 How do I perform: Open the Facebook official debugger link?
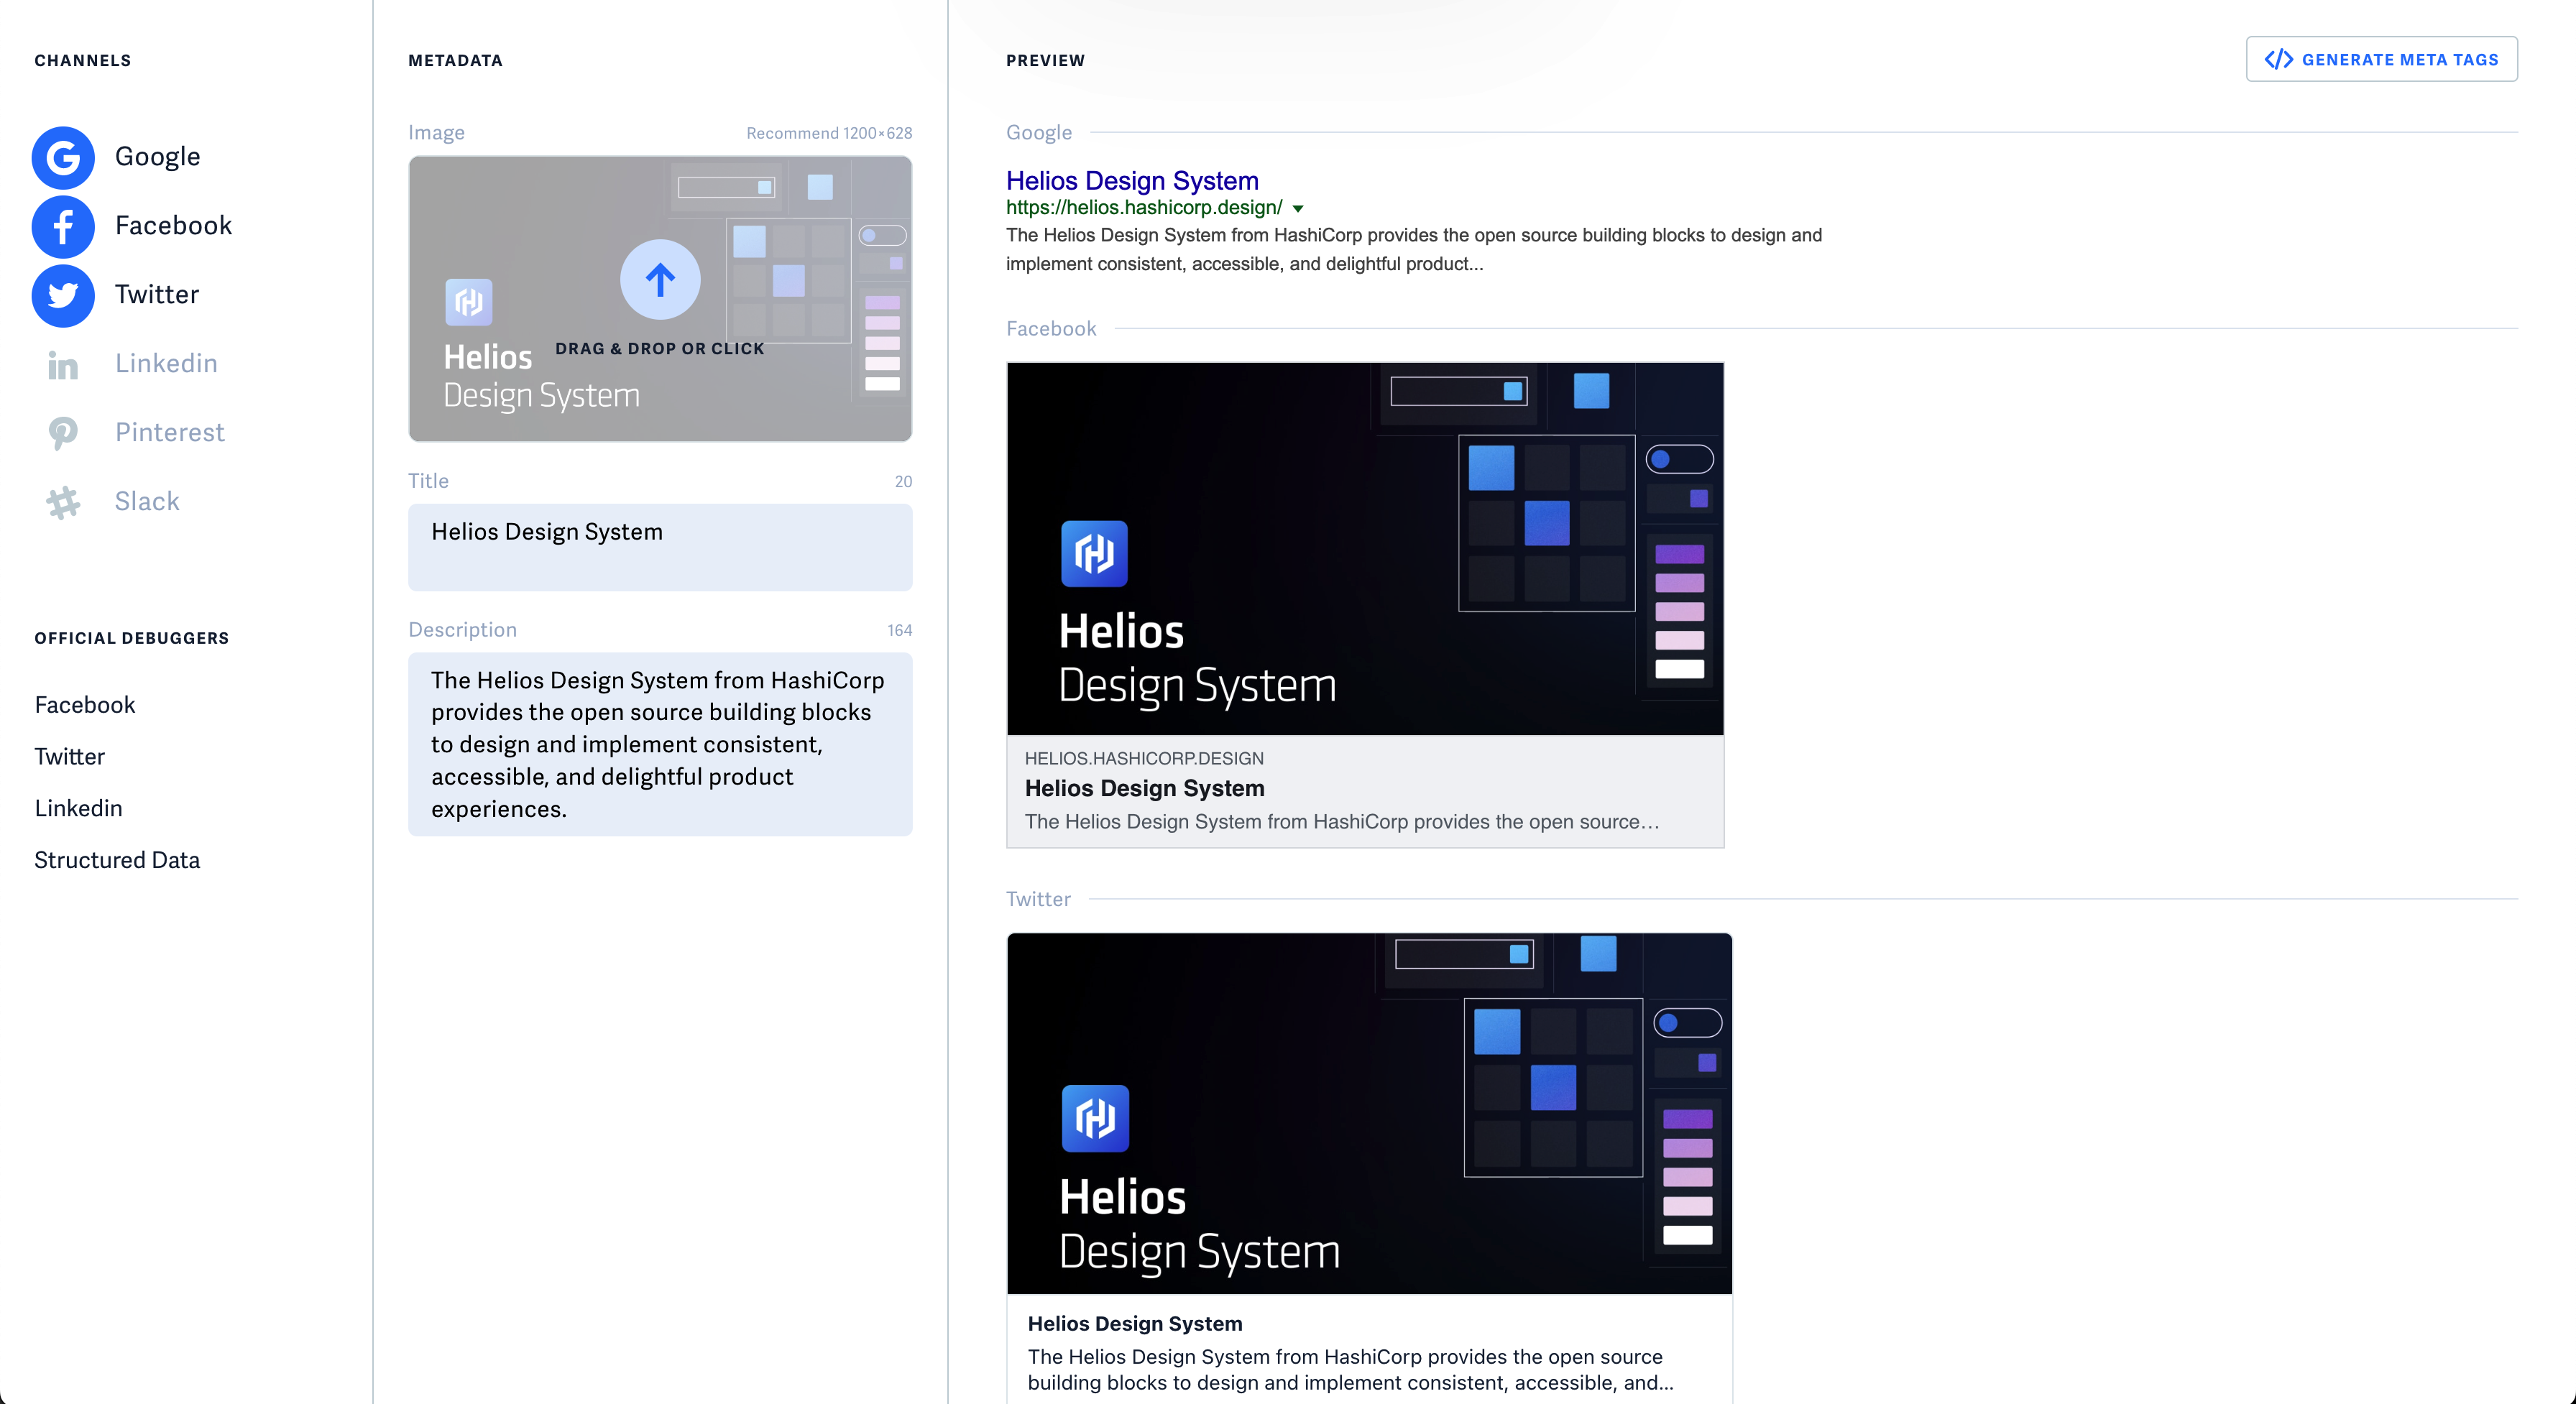pyautogui.click(x=85, y=705)
